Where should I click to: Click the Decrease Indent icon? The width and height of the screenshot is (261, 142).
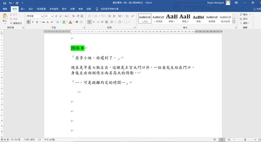pos(110,16)
